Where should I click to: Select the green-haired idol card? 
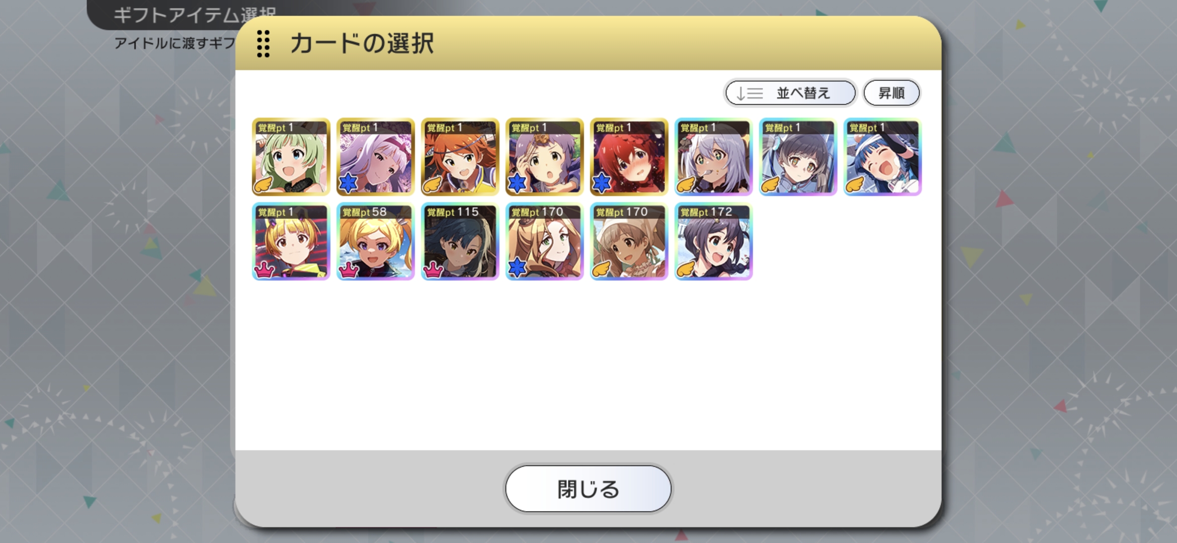pos(291,156)
